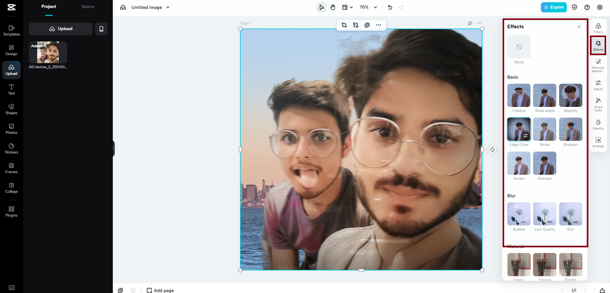
Task: Click duplicate page icon next to Page 1
Action: [x=470, y=23]
